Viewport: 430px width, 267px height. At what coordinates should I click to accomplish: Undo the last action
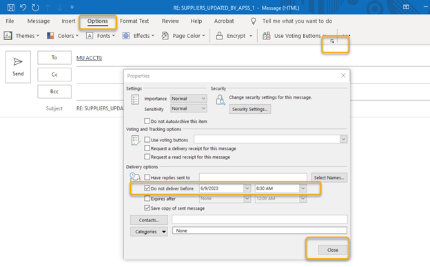pyautogui.click(x=23, y=8)
